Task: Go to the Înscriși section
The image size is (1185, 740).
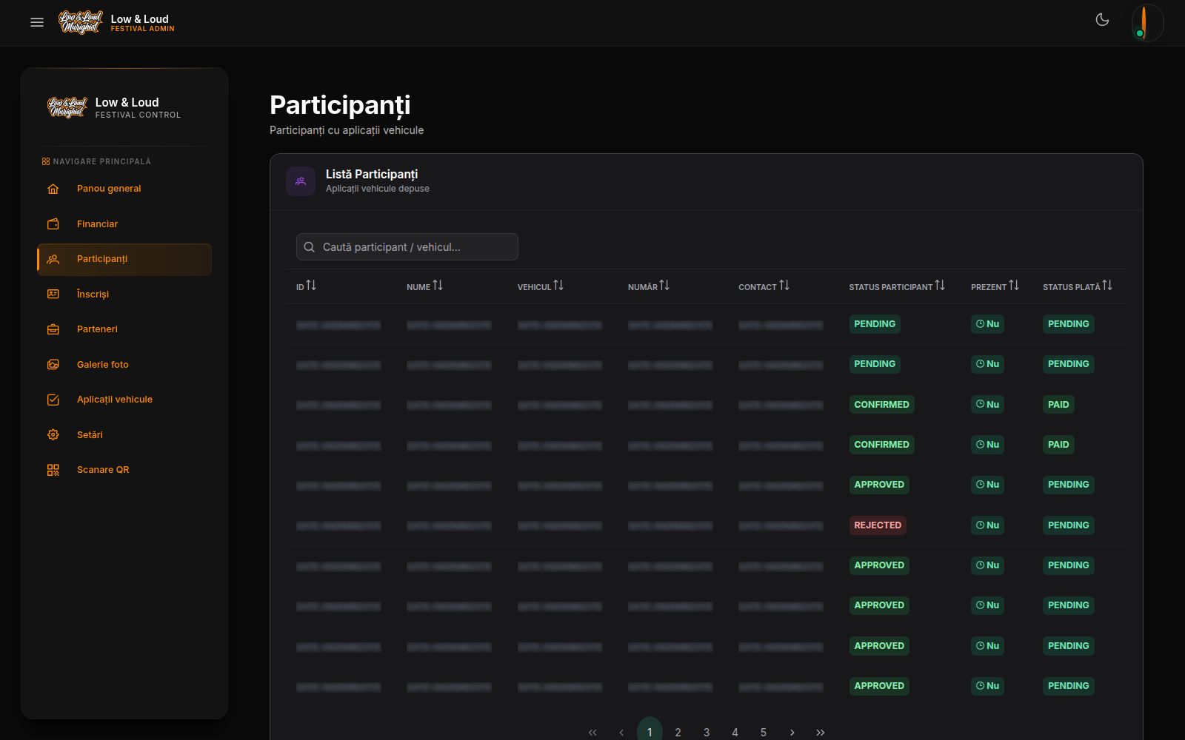Action: pos(124,295)
